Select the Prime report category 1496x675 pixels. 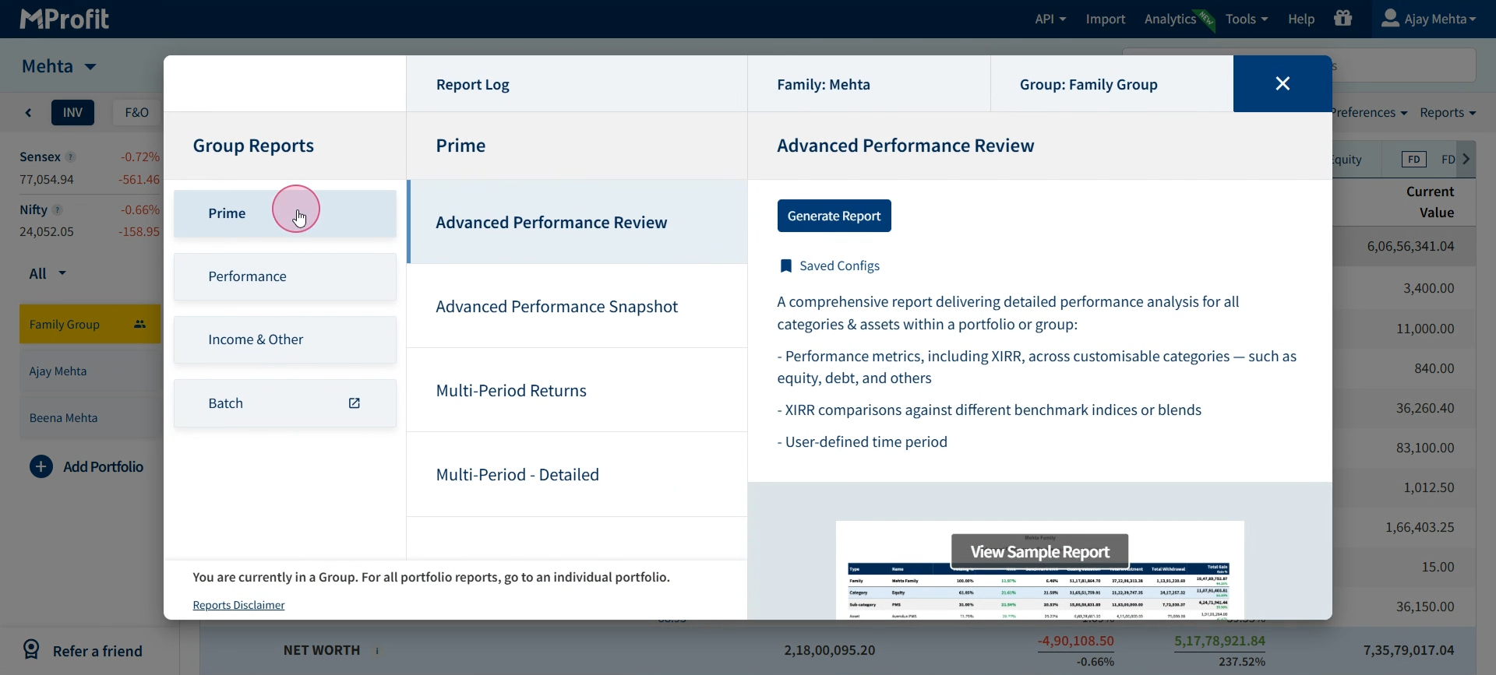(x=285, y=213)
